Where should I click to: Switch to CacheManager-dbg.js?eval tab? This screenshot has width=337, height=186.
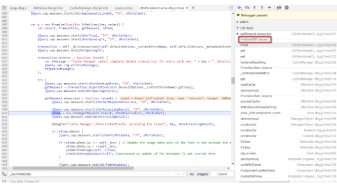89,8
